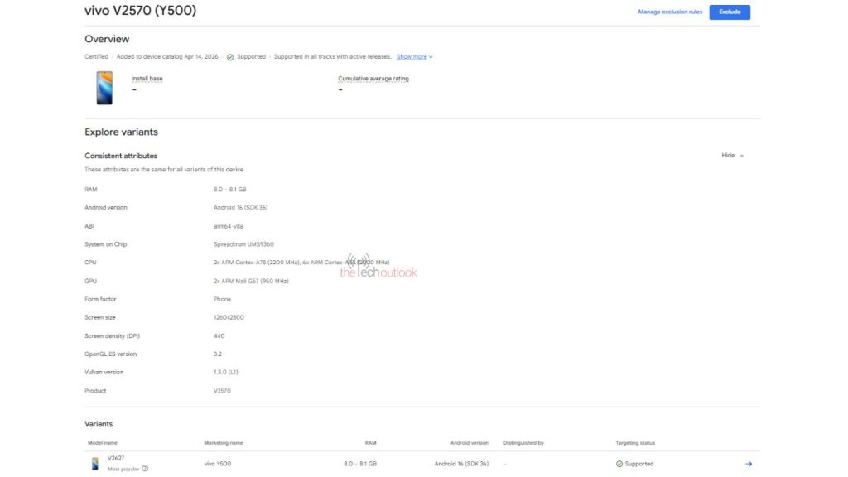Click the V2627 variant thumbnail

click(x=94, y=464)
